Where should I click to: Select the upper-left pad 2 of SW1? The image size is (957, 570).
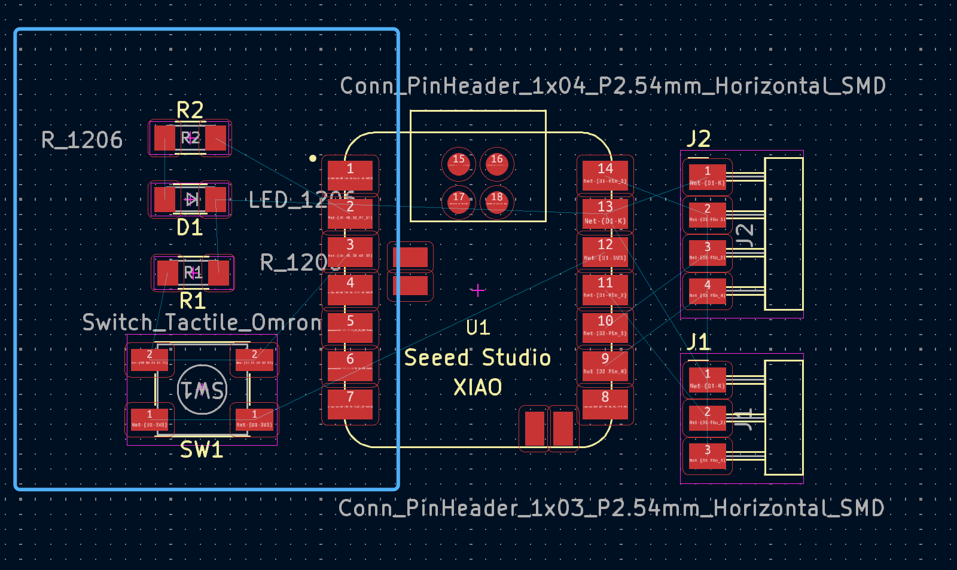pyautogui.click(x=150, y=360)
